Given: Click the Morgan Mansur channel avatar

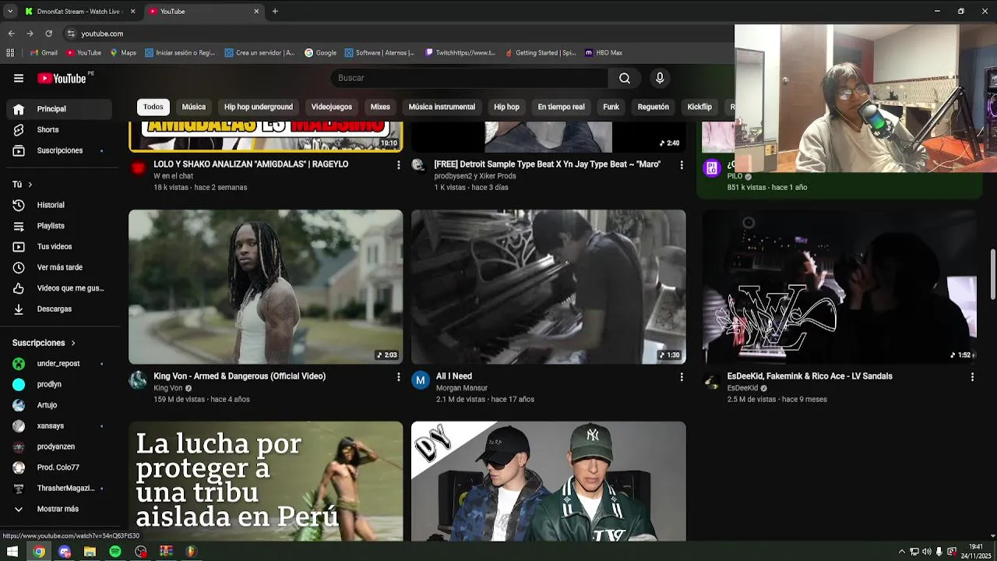Looking at the screenshot, I should click(x=421, y=380).
